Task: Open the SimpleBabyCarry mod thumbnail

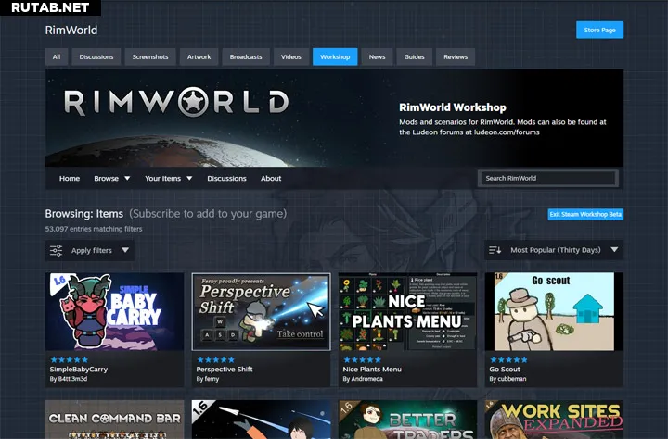Action: click(x=114, y=311)
